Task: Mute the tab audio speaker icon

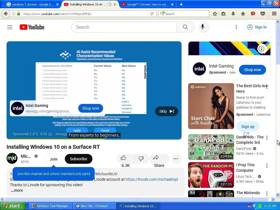Action: pos(109,4)
